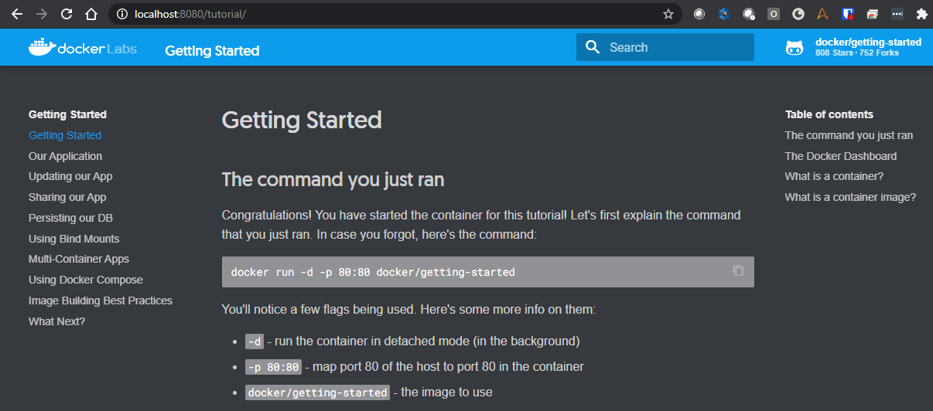Focus the Search input field

[x=665, y=47]
